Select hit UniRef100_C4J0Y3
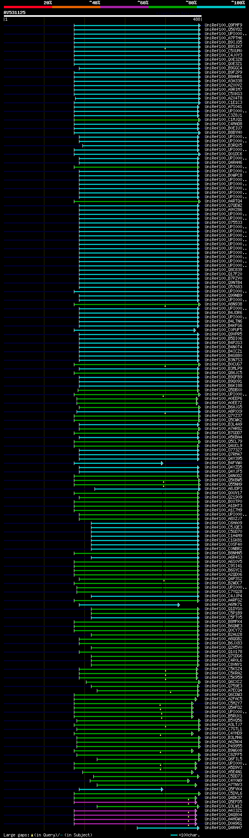 [x=223, y=55]
